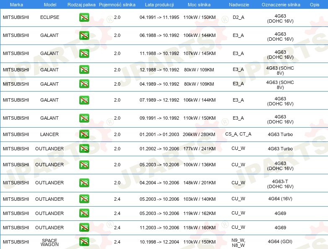This screenshot has height=249, width=328.
Task: Click the 103kW / 140KM power cell
Action: click(x=199, y=199)
